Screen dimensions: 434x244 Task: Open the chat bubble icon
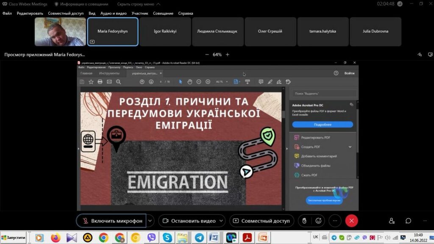[x=408, y=221]
